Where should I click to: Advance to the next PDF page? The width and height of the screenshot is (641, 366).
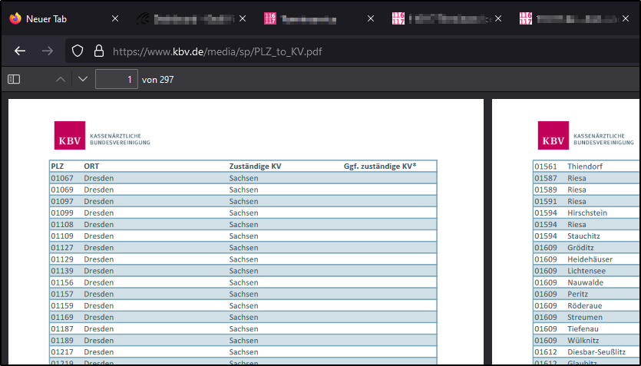pyautogui.click(x=83, y=79)
